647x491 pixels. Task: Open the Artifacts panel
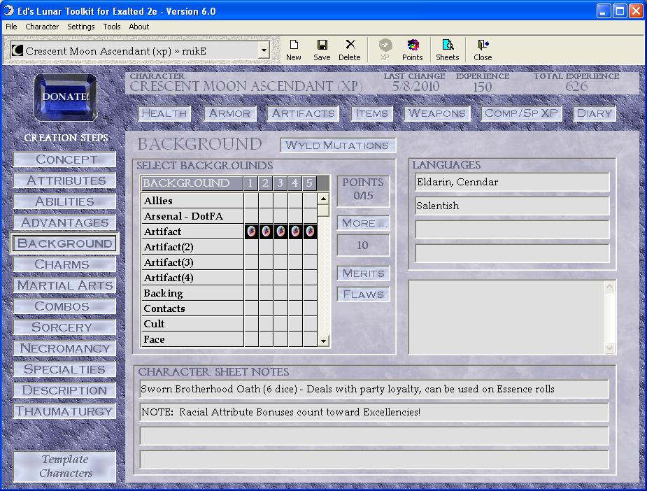pyautogui.click(x=304, y=113)
